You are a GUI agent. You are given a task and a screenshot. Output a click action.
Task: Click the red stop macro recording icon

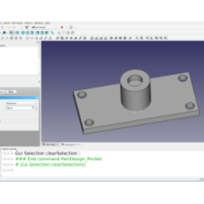(62, 27)
